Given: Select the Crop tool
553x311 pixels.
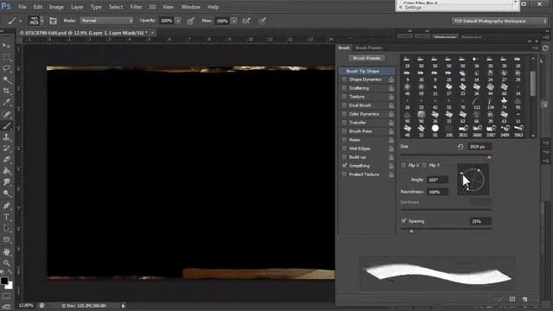Looking at the screenshot, I should point(6,91).
